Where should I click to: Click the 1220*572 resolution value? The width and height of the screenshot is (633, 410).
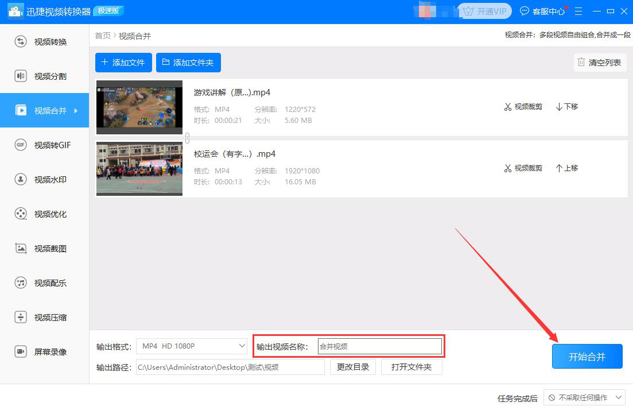[300, 110]
